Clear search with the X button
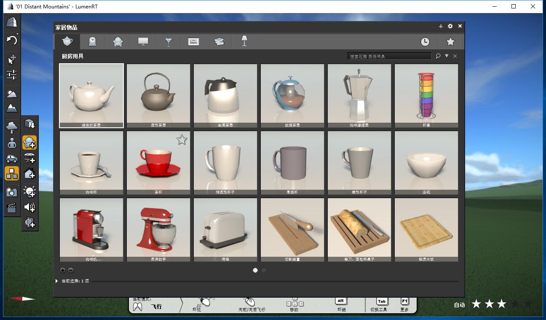This screenshot has width=546, height=320. (x=455, y=56)
